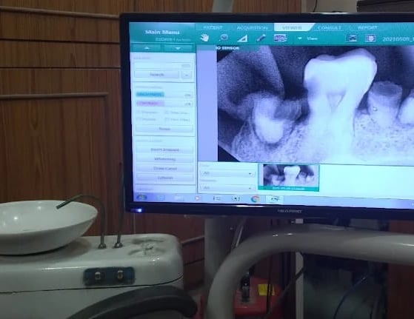The image size is (414, 319).
Task: Select the magnifier zoom tool
Action: (x=224, y=38)
